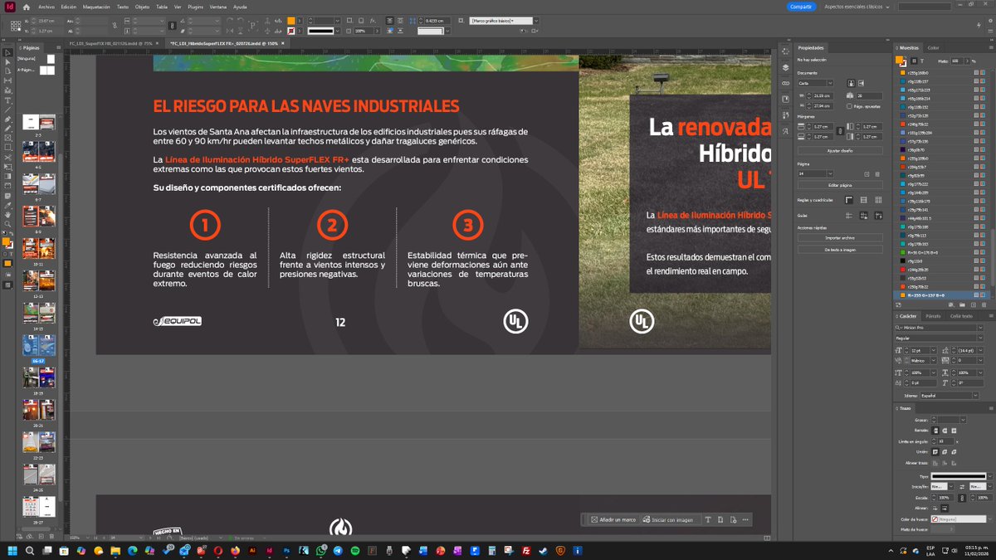Click the Compartir button
This screenshot has height=560, width=996.
[801, 6]
